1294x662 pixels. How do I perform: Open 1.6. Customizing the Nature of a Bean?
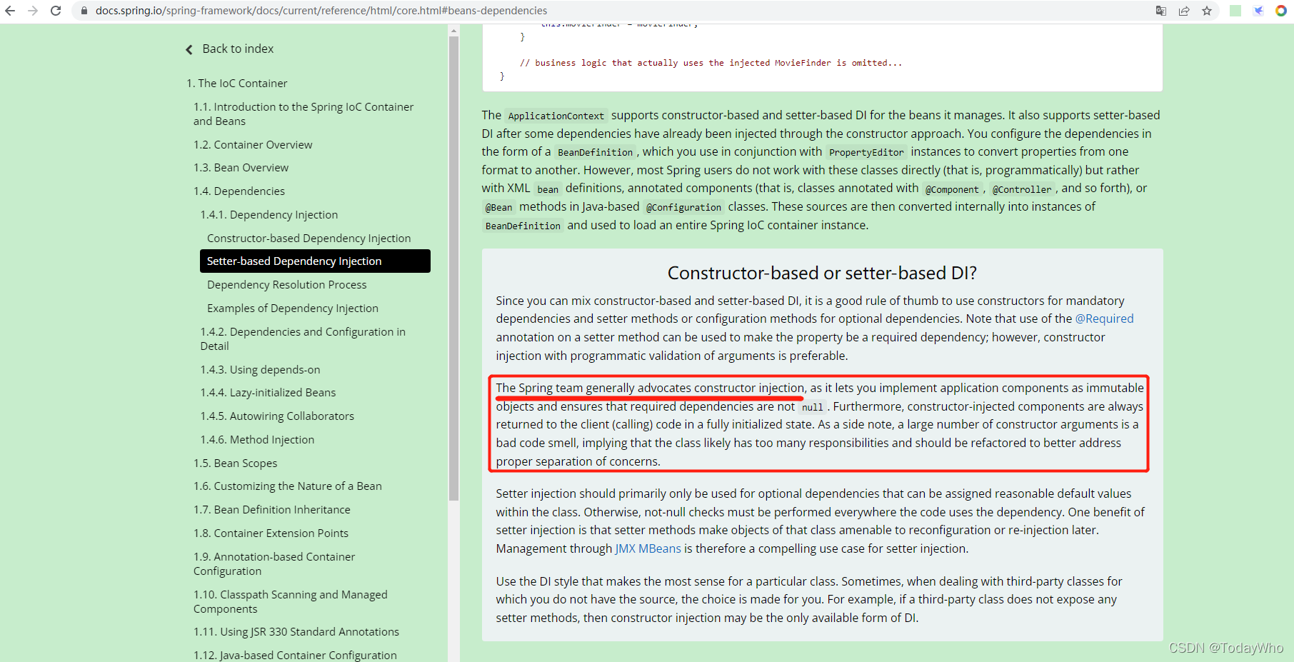(287, 486)
